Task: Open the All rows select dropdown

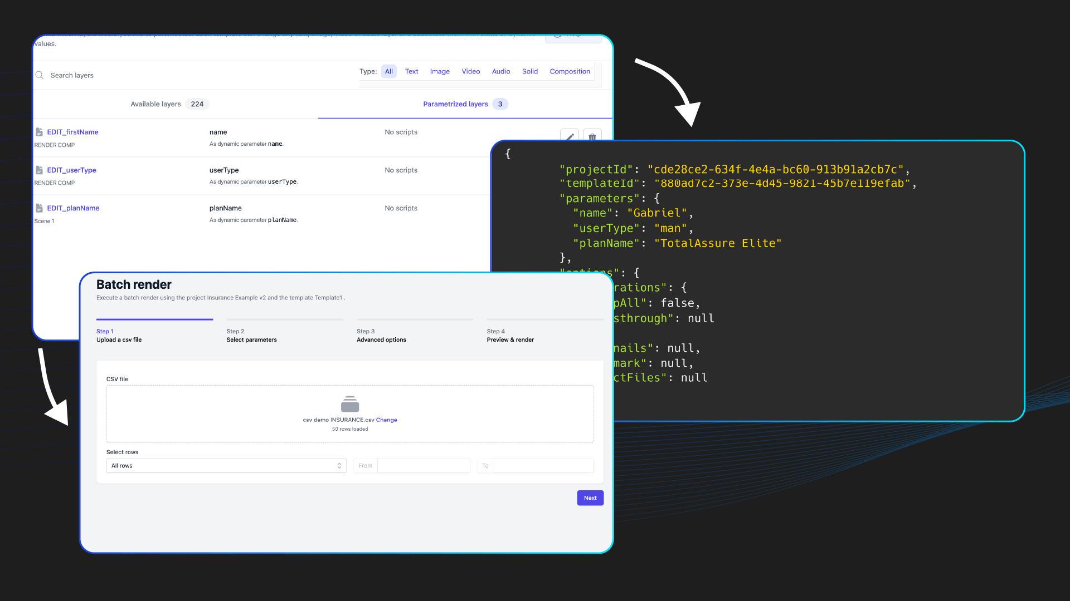Action: (x=226, y=466)
